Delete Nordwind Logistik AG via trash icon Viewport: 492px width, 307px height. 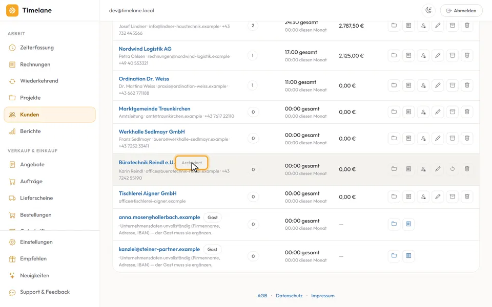tap(467, 55)
